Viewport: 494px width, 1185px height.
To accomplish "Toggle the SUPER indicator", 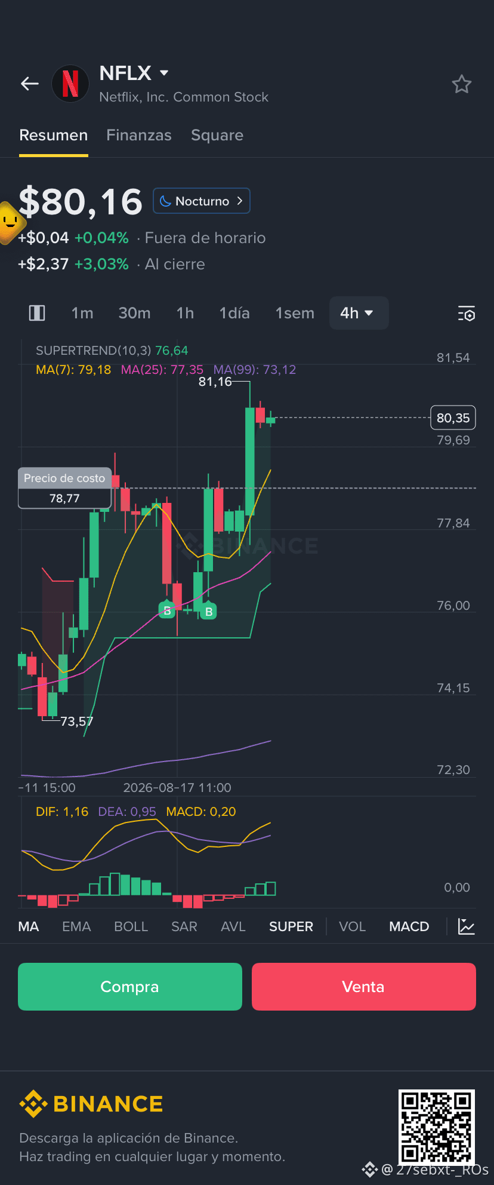I will pos(291,926).
